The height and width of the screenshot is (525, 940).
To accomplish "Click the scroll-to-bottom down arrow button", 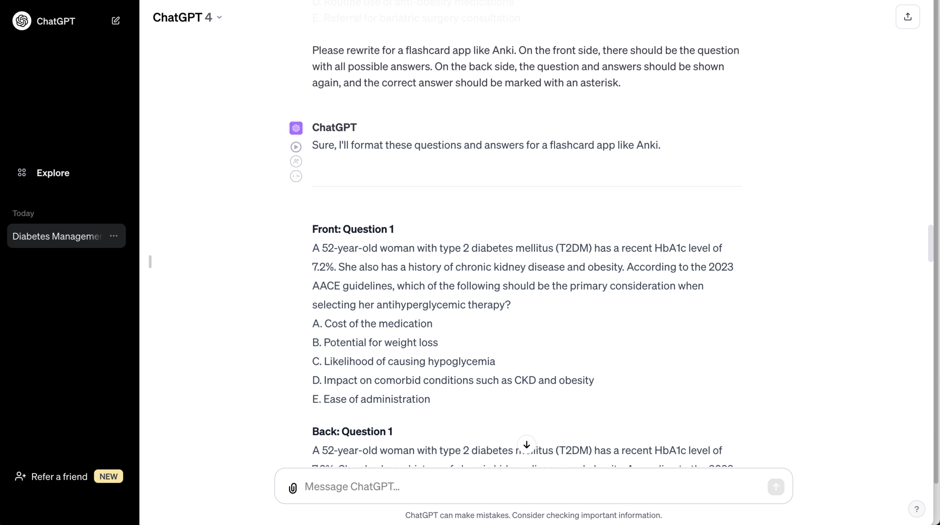I will click(526, 445).
